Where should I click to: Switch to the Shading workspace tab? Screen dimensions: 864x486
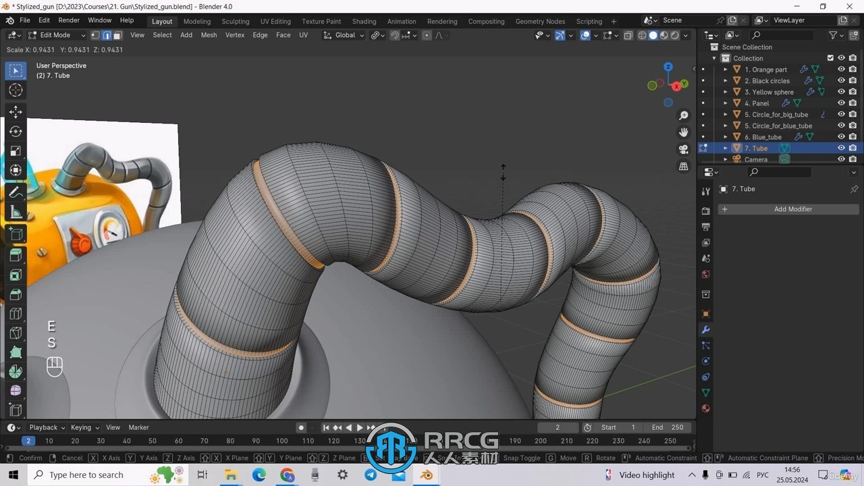coord(364,21)
